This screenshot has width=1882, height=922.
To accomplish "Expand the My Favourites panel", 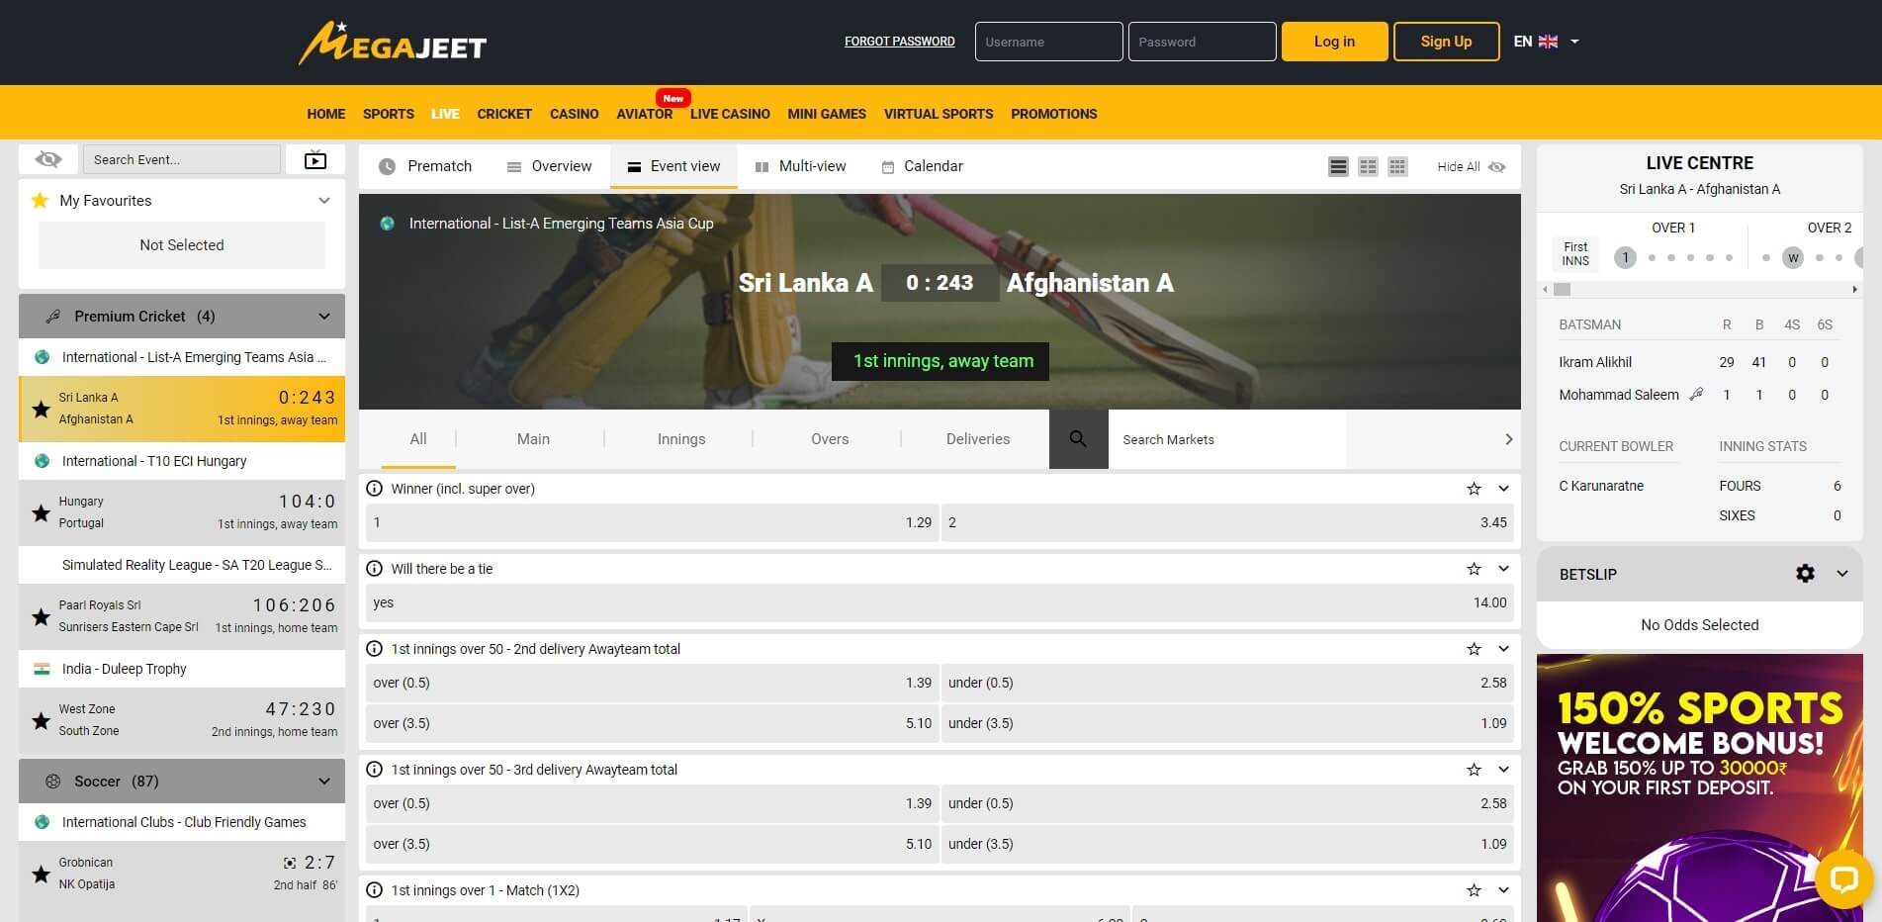I will (323, 201).
